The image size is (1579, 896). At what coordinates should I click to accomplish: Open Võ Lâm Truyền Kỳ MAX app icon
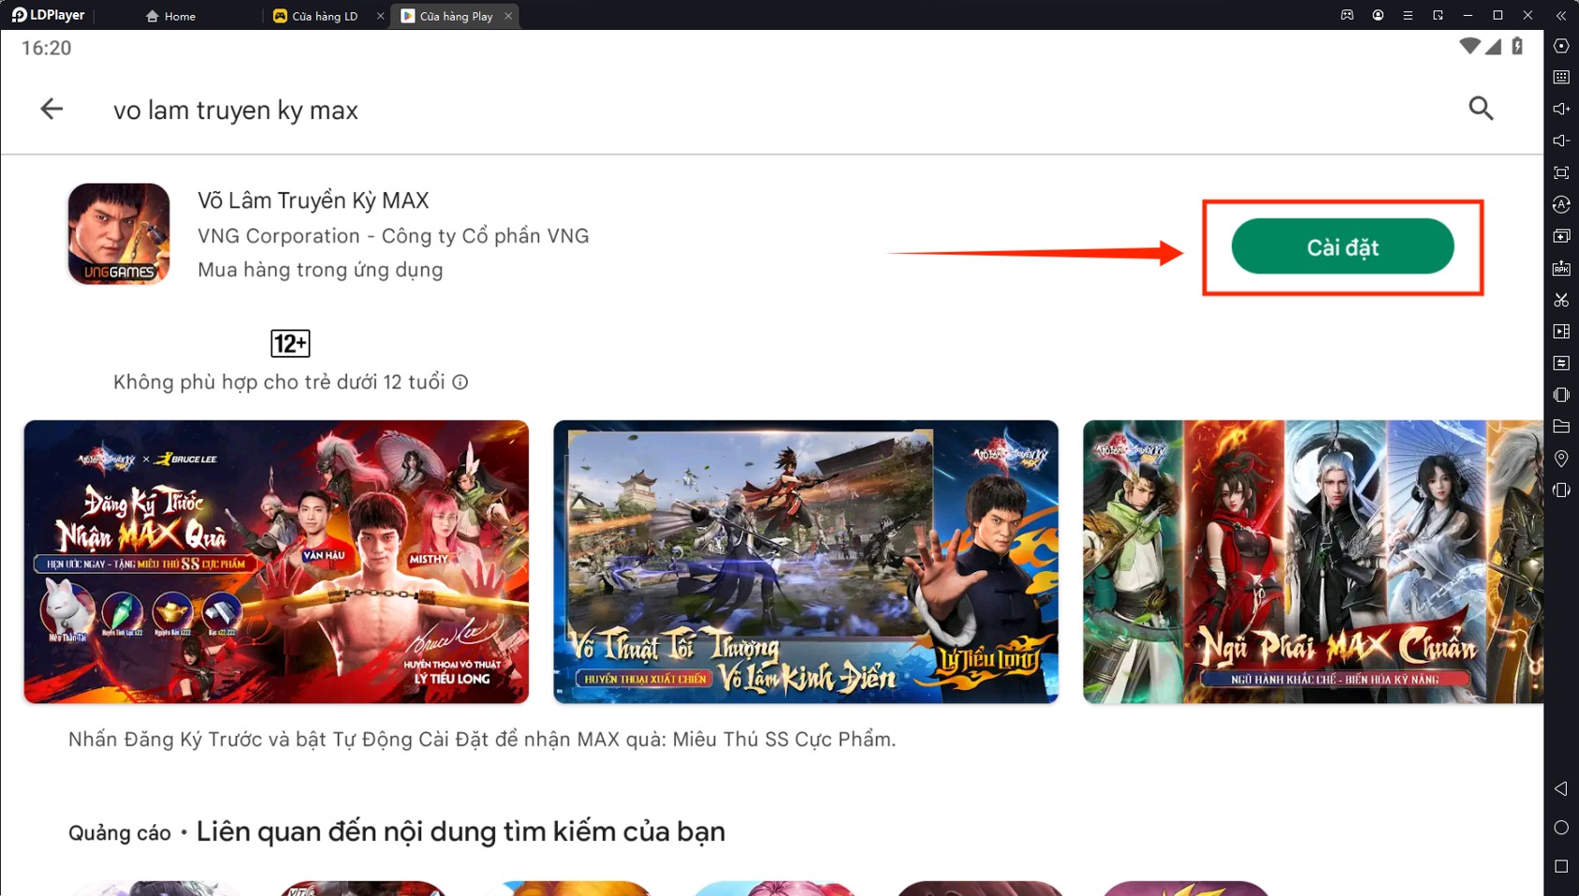coord(119,234)
